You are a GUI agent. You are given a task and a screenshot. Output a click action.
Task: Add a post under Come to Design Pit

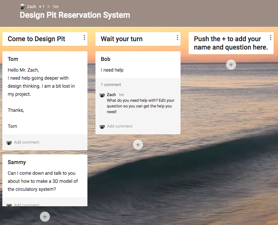tap(45, 217)
